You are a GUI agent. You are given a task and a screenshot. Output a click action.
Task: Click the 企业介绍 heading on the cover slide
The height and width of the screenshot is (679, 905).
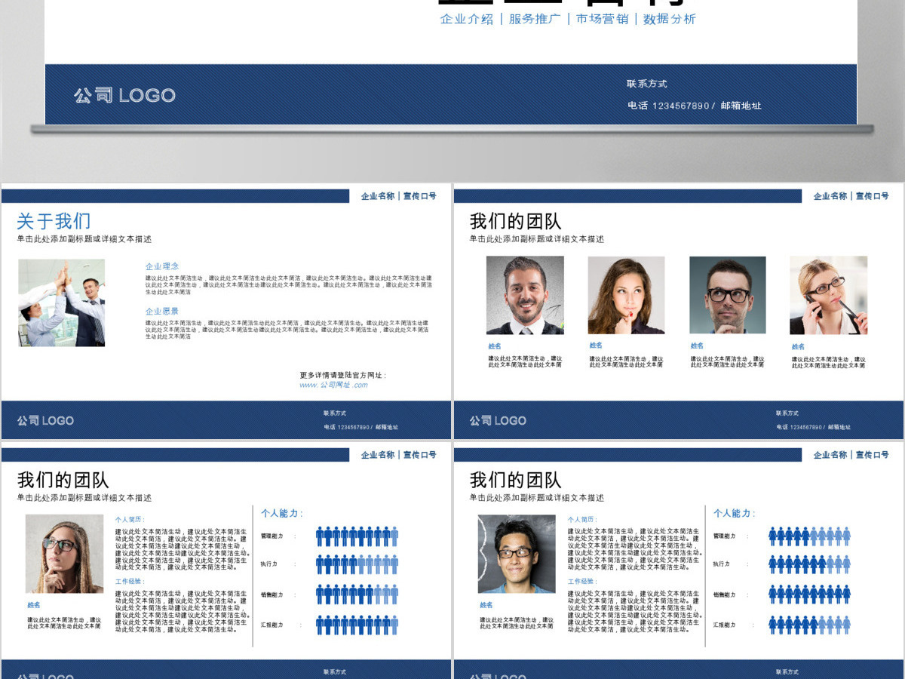tap(467, 19)
